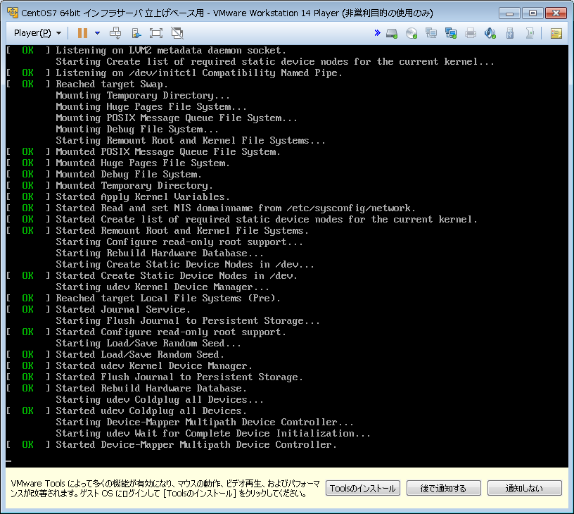Click the USB device icon
This screenshot has width=574, height=514.
(510, 33)
